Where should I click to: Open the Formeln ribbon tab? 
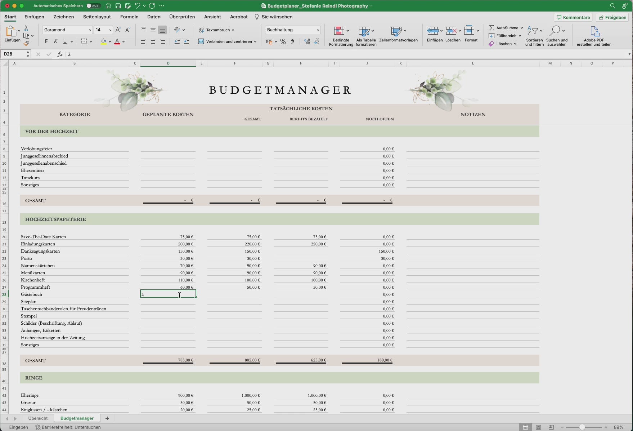point(129,17)
